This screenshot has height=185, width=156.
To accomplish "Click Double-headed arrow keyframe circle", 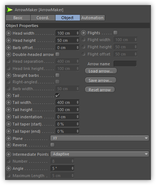I will (9, 54).
